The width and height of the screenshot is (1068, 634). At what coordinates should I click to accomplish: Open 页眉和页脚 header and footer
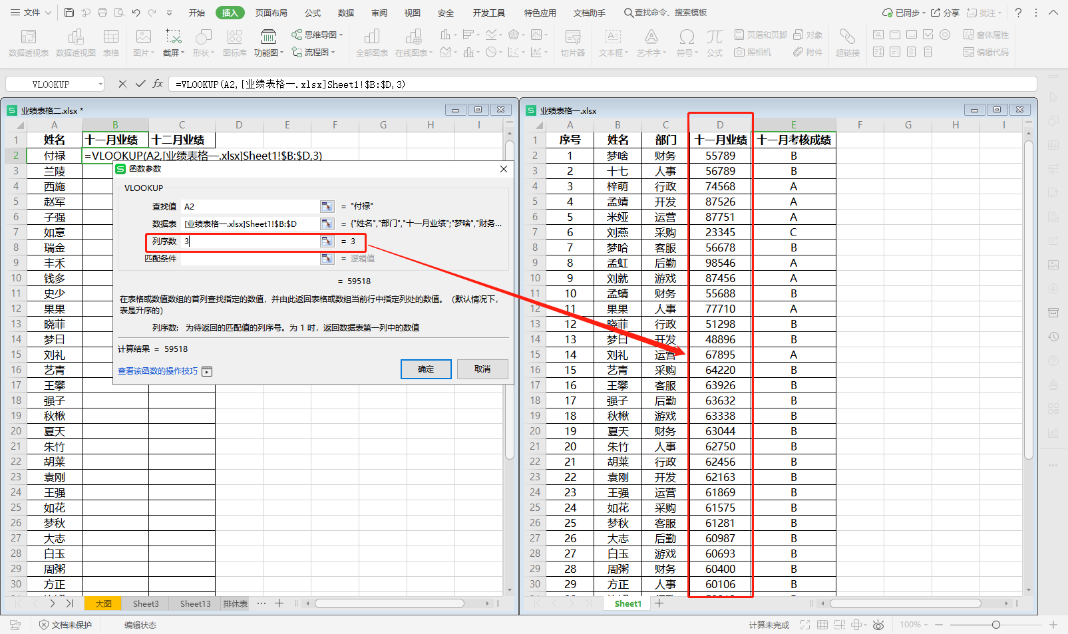pos(759,35)
